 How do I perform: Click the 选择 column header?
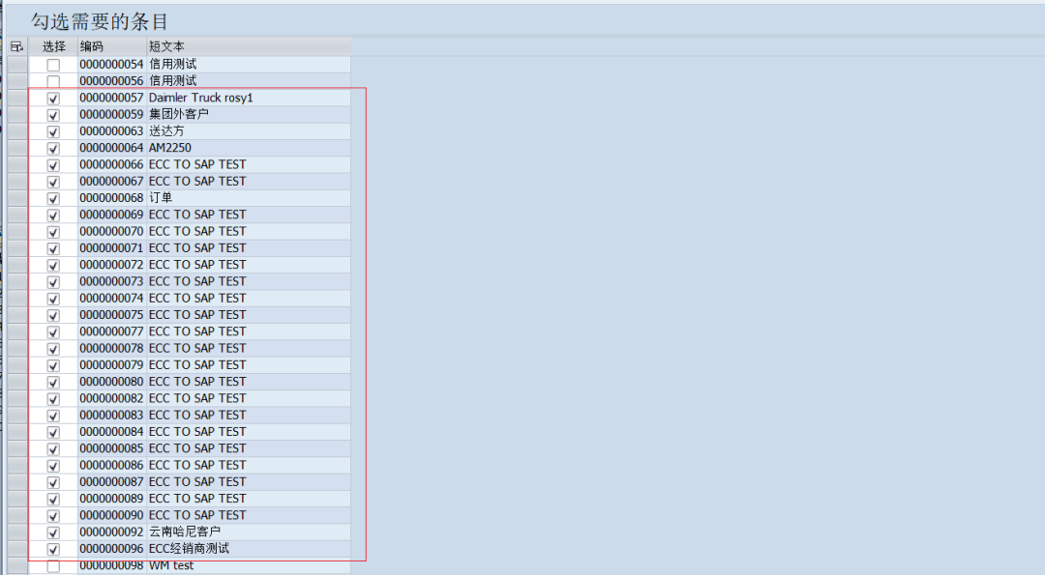coord(53,46)
